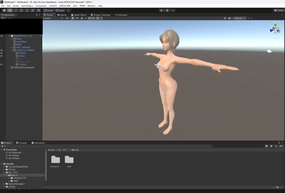Select All Materials under Favorites
285x193 pixels.
pyautogui.click(x=15, y=153)
